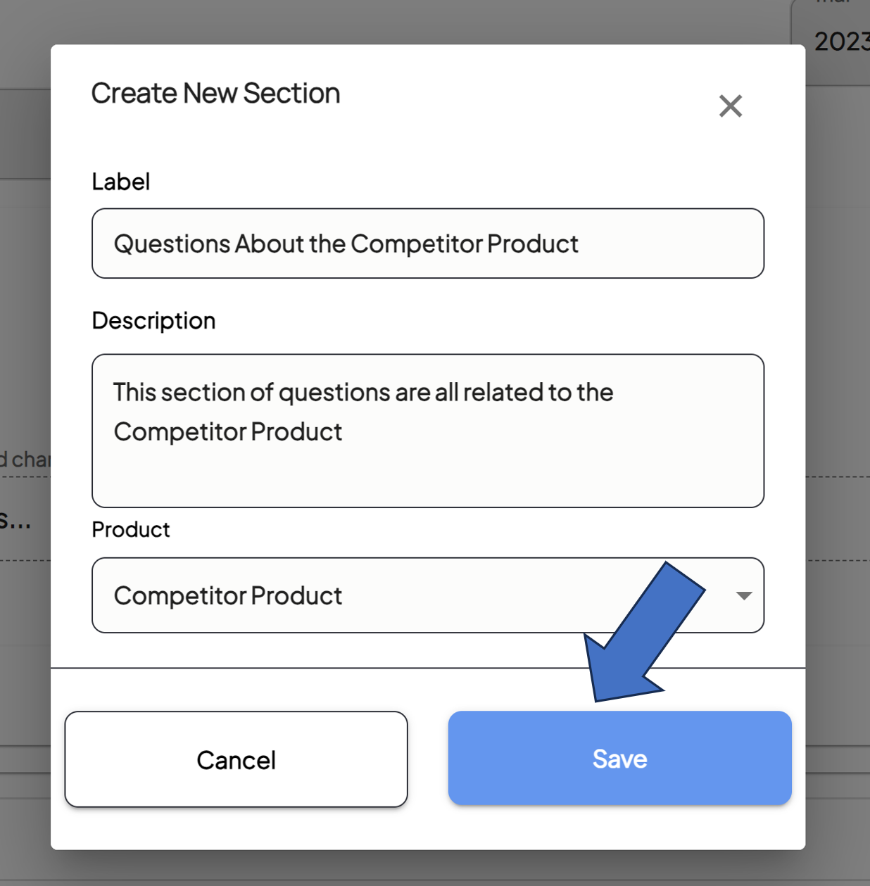This screenshot has height=886, width=870.
Task: Click the "Create New Section" dialog title
Action: 215,94
